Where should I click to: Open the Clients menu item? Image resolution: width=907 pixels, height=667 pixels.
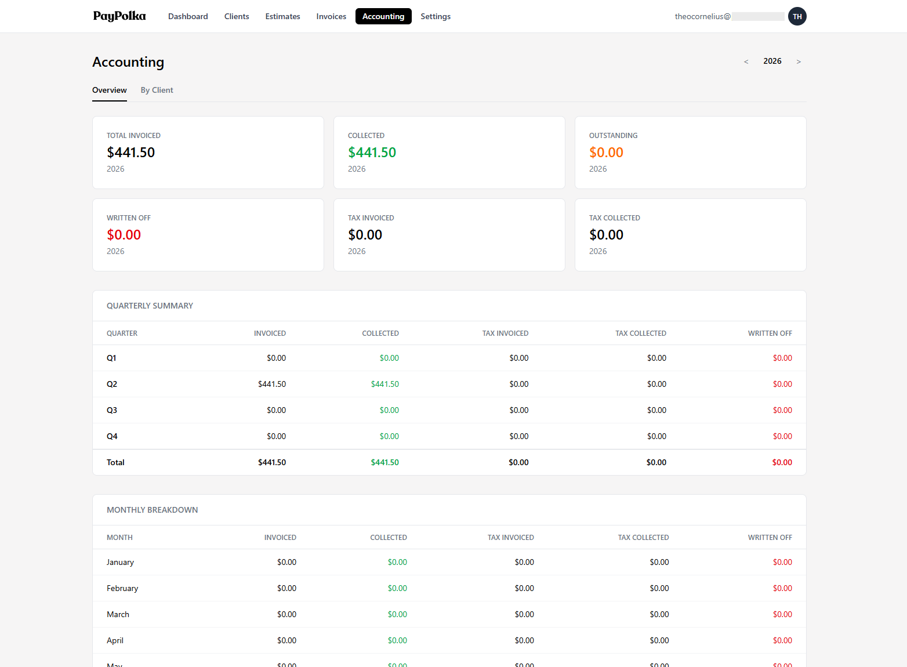point(237,16)
